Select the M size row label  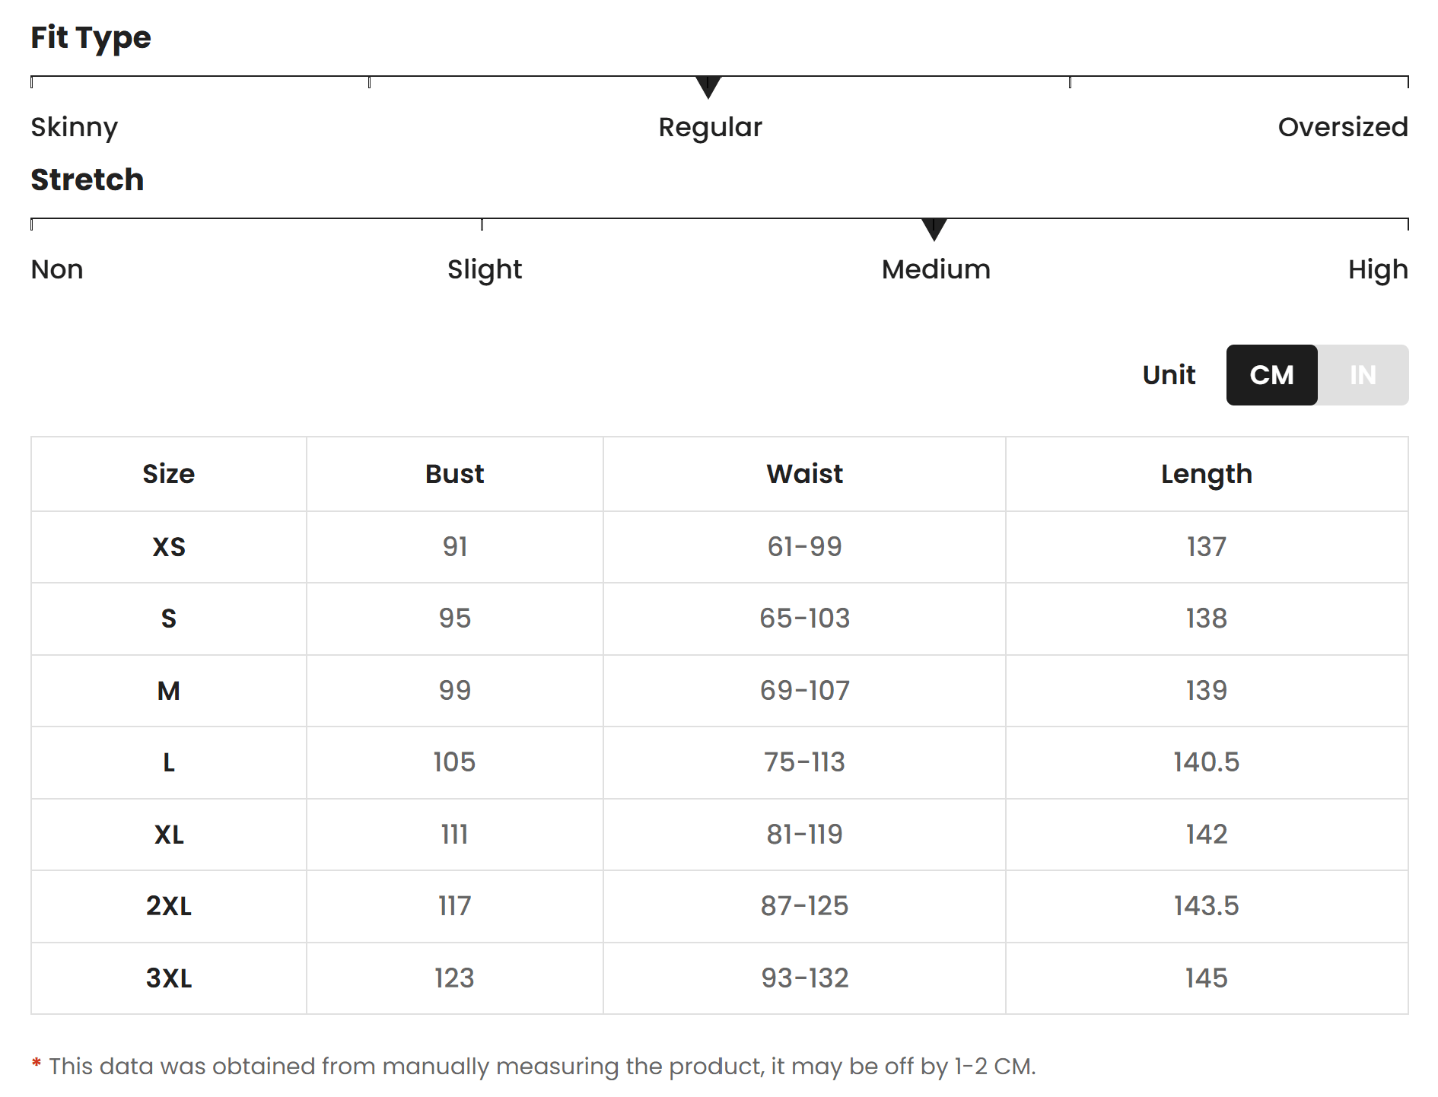[x=169, y=691]
